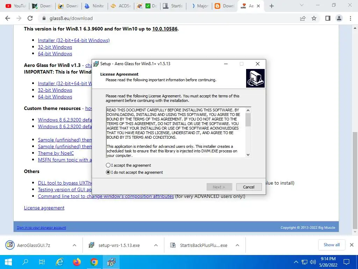358x269 pixels.
Task: Bookmark this page with the star icon
Action: (314, 18)
